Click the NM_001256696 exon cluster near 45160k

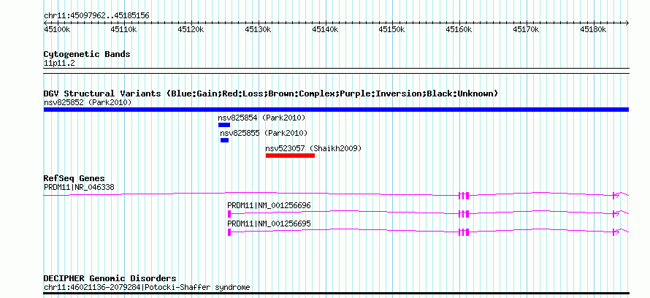pyautogui.click(x=464, y=214)
